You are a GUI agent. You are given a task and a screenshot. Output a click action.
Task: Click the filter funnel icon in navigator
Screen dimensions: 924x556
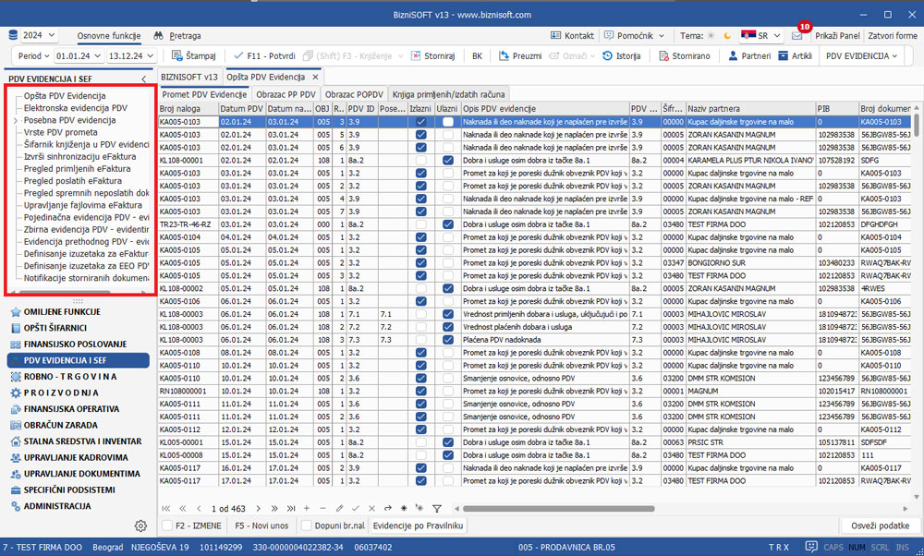coord(437,509)
